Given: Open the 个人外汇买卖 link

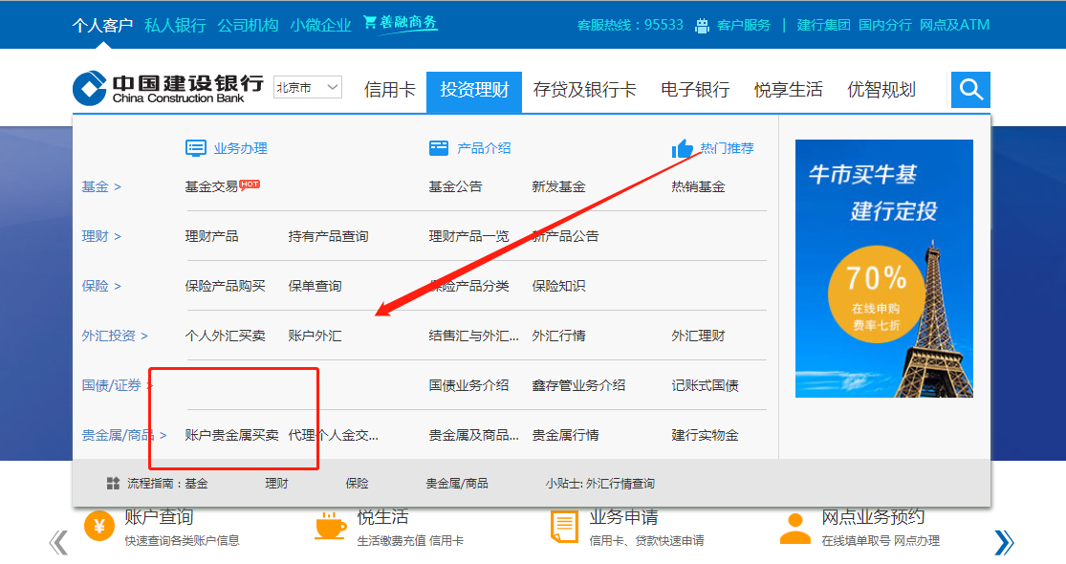Looking at the screenshot, I should [x=225, y=335].
